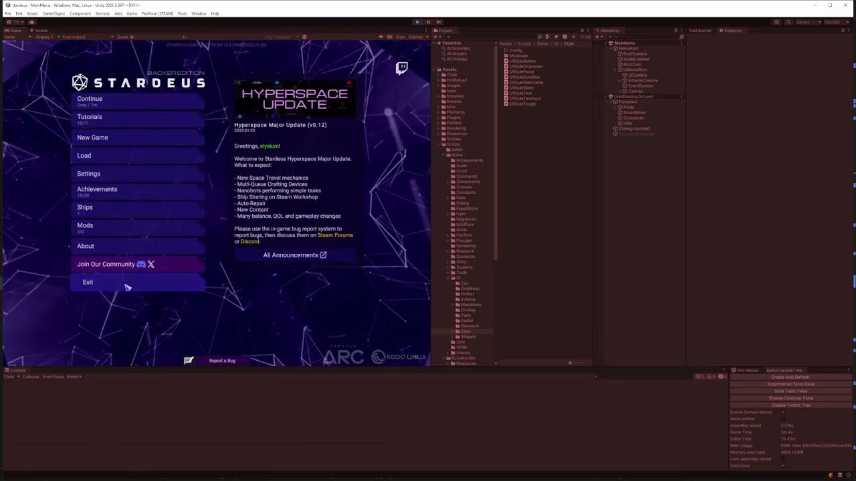Viewport: 856px width, 481px height.
Task: Toggle Enable Domain Reload checkbox
Action: [783, 412]
